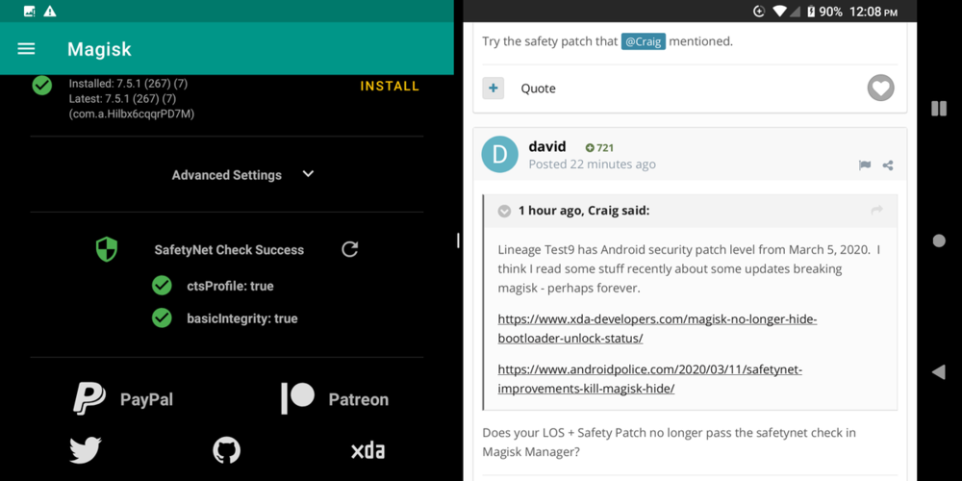This screenshot has width=962, height=481.
Task: Tap the '1 hour ago, Craig said:' header
Action: click(x=584, y=211)
